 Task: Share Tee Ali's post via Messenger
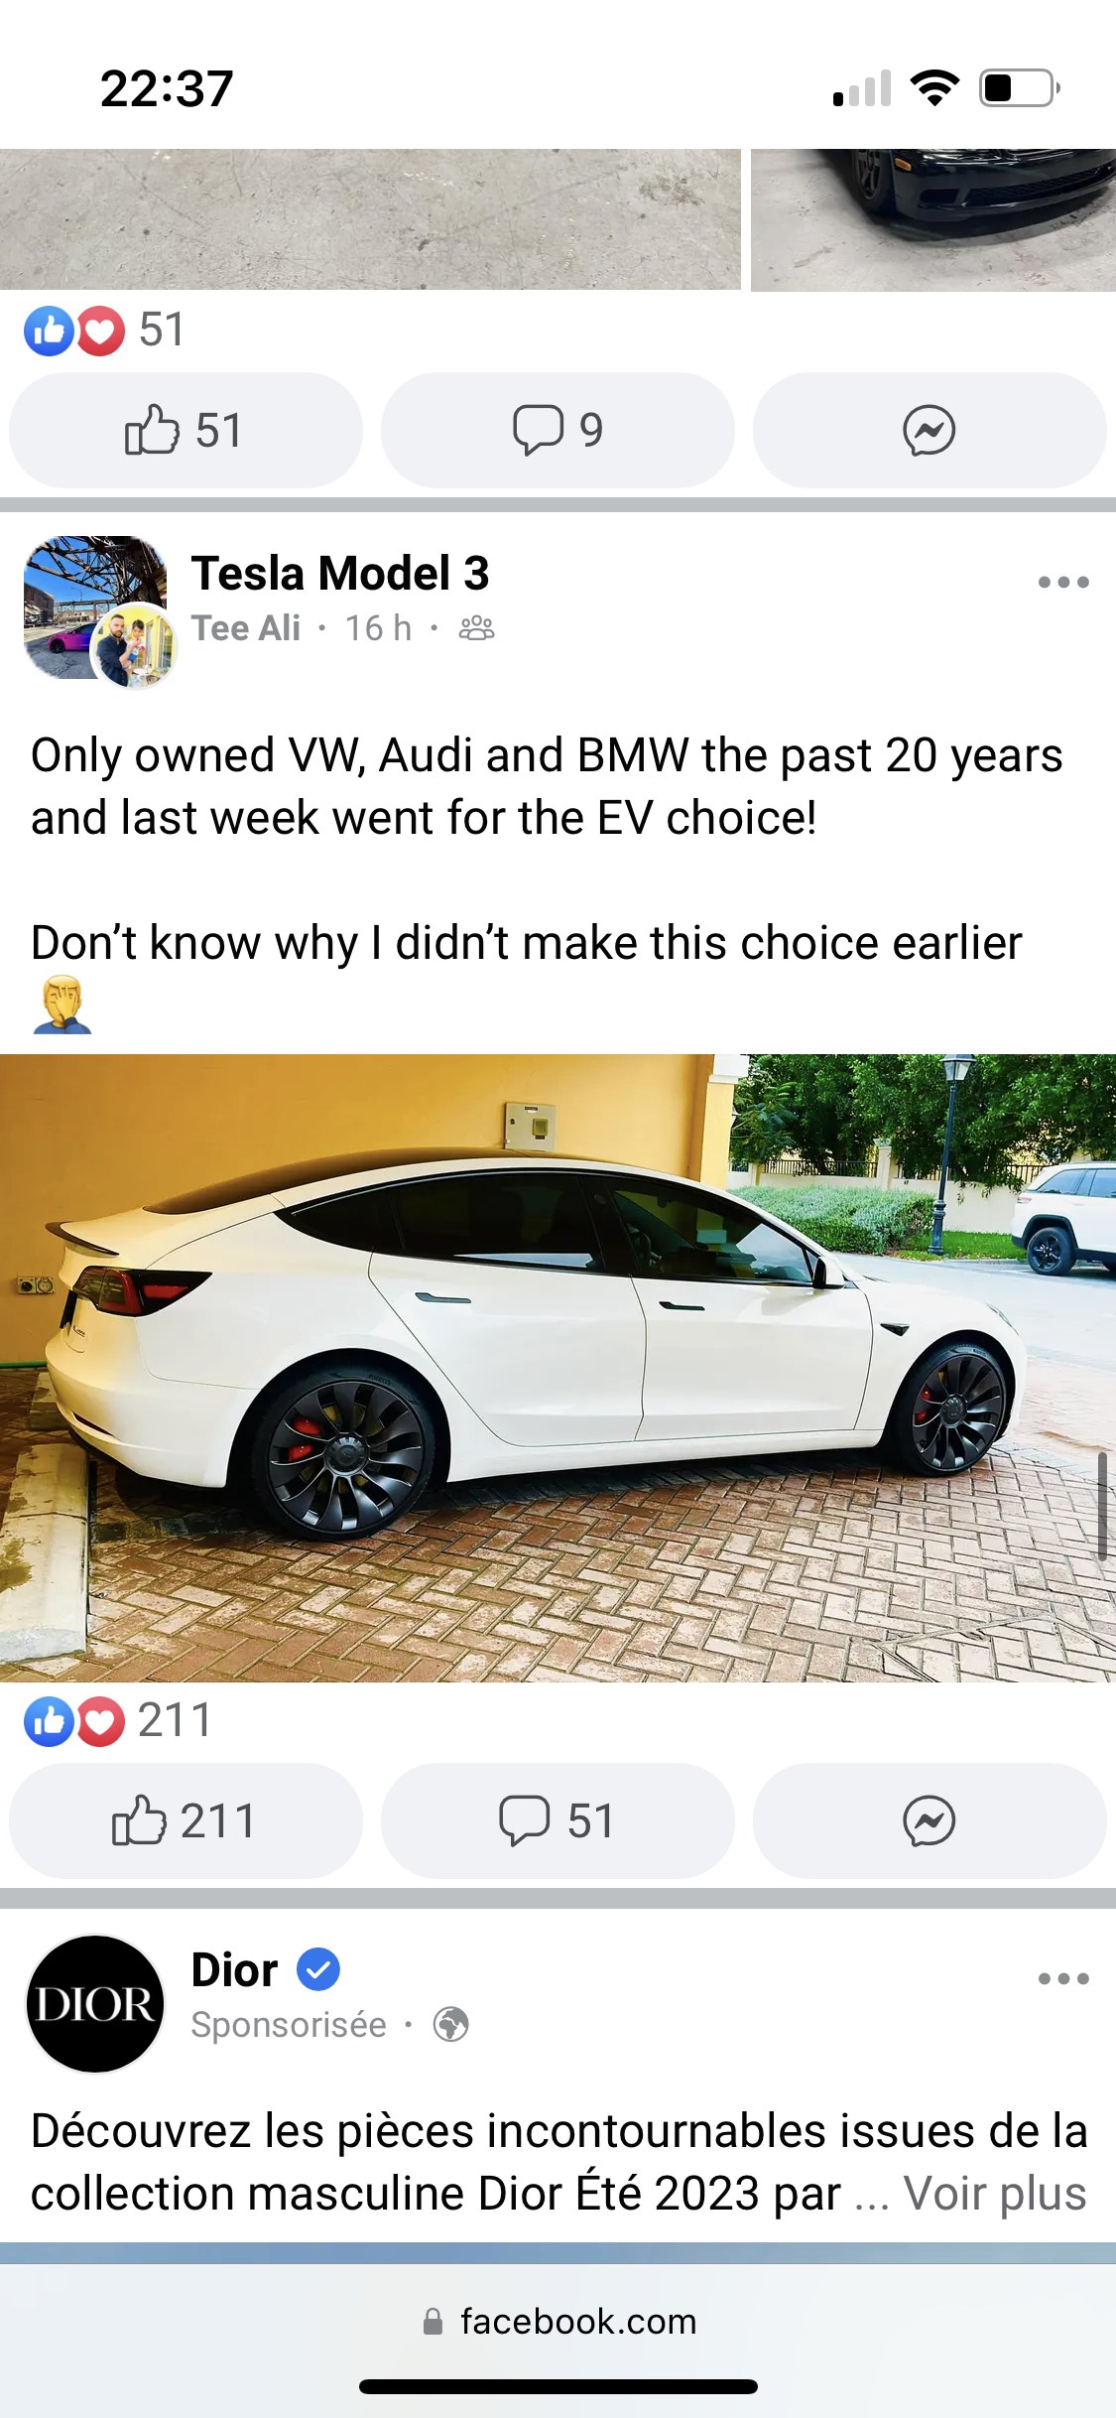pyautogui.click(x=930, y=1820)
